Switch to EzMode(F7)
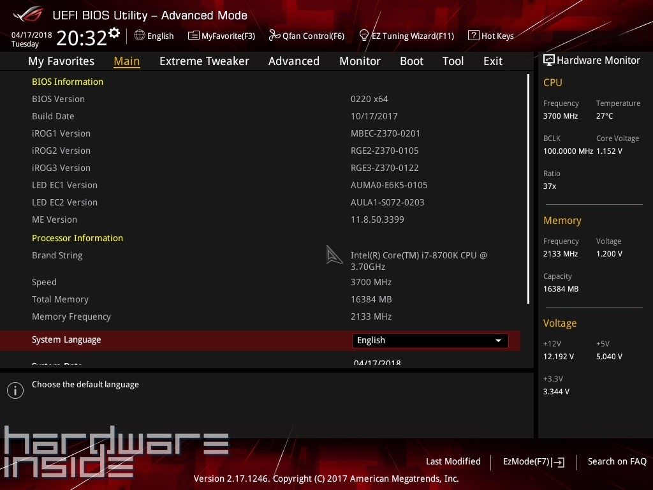Image resolution: width=653 pixels, height=490 pixels. [x=534, y=462]
